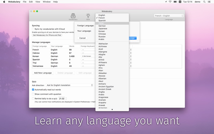Click Add New Language button
The image size is (214, 134).
point(43,73)
